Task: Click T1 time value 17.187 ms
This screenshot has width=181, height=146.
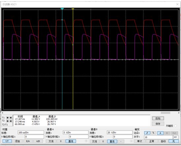Action: (x=20, y=119)
